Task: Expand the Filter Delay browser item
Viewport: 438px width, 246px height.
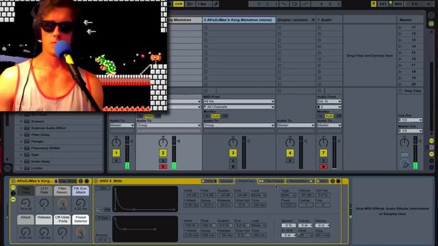Action: pyautogui.click(x=21, y=135)
